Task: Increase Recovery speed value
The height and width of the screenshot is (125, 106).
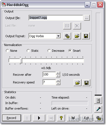Action: (x=58, y=81)
